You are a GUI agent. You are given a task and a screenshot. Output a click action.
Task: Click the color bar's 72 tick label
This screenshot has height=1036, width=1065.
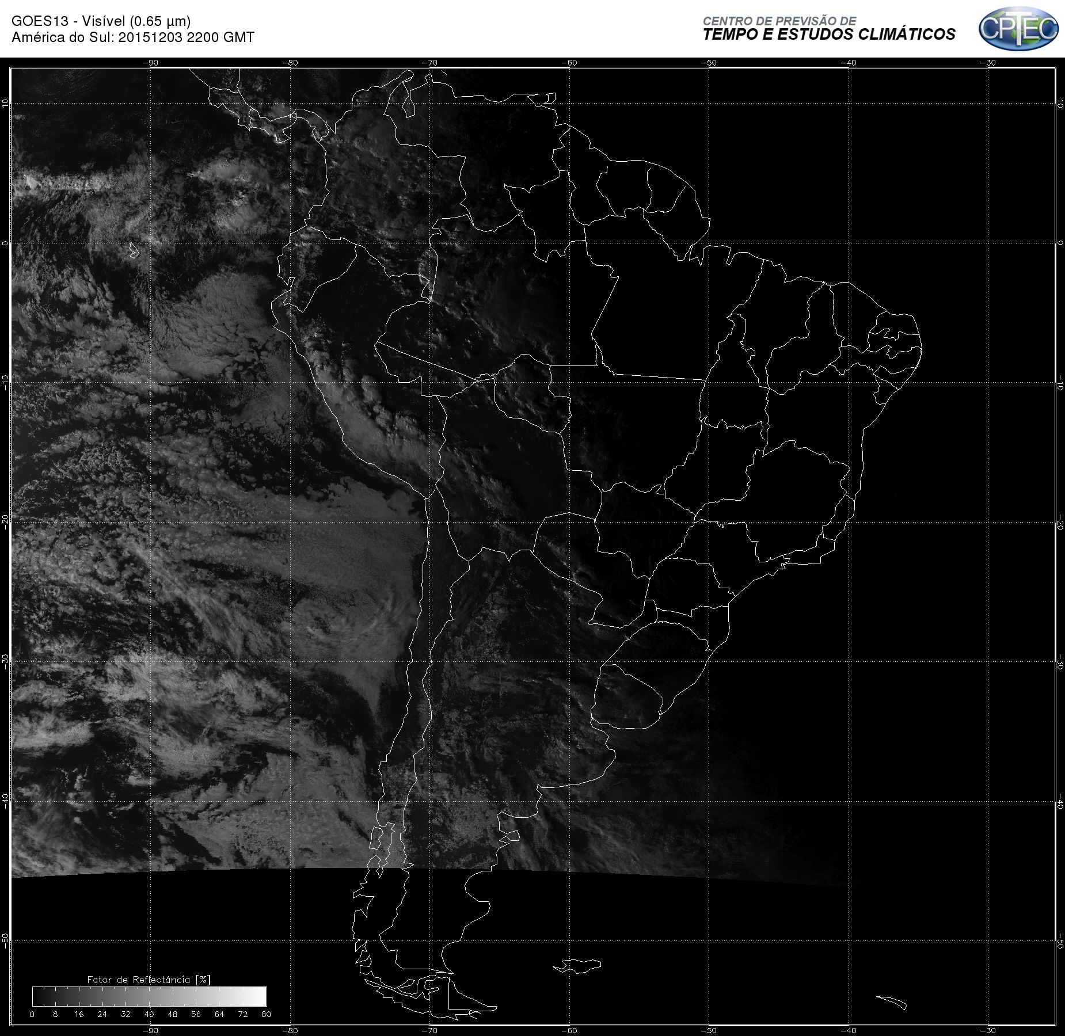coord(243,1014)
